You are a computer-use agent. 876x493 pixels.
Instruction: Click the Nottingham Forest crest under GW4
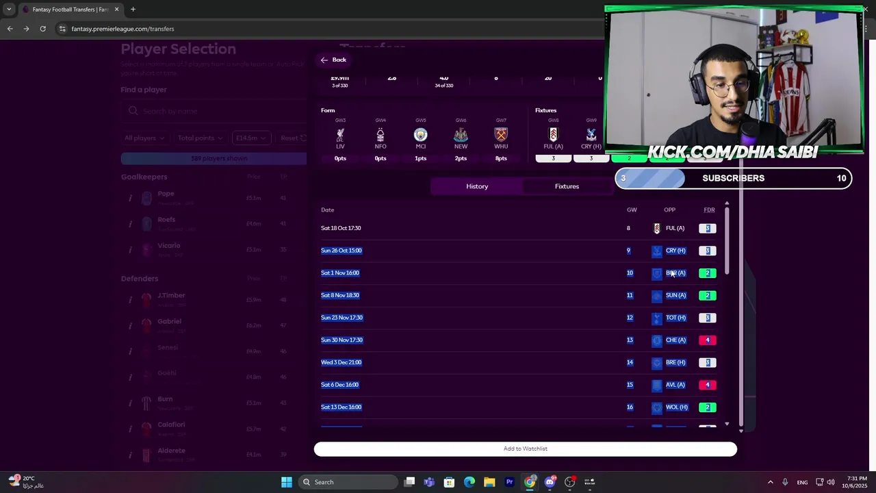coord(381,135)
